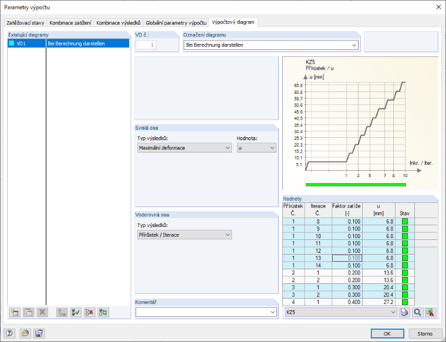The width and height of the screenshot is (446, 342).
Task: Export values table to Excel
Action: pyautogui.click(x=431, y=312)
